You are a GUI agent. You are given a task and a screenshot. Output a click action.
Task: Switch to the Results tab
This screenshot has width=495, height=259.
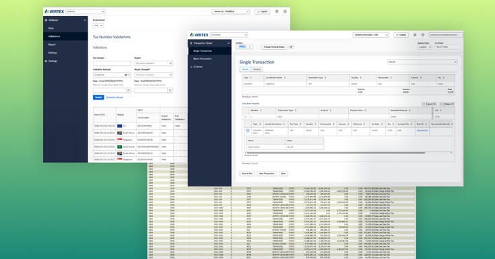(245, 69)
